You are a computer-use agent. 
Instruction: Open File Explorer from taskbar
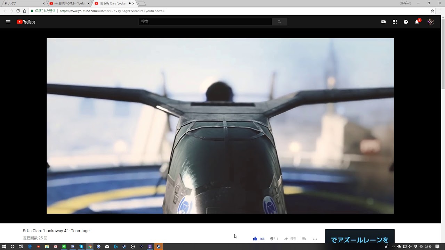click(x=47, y=247)
